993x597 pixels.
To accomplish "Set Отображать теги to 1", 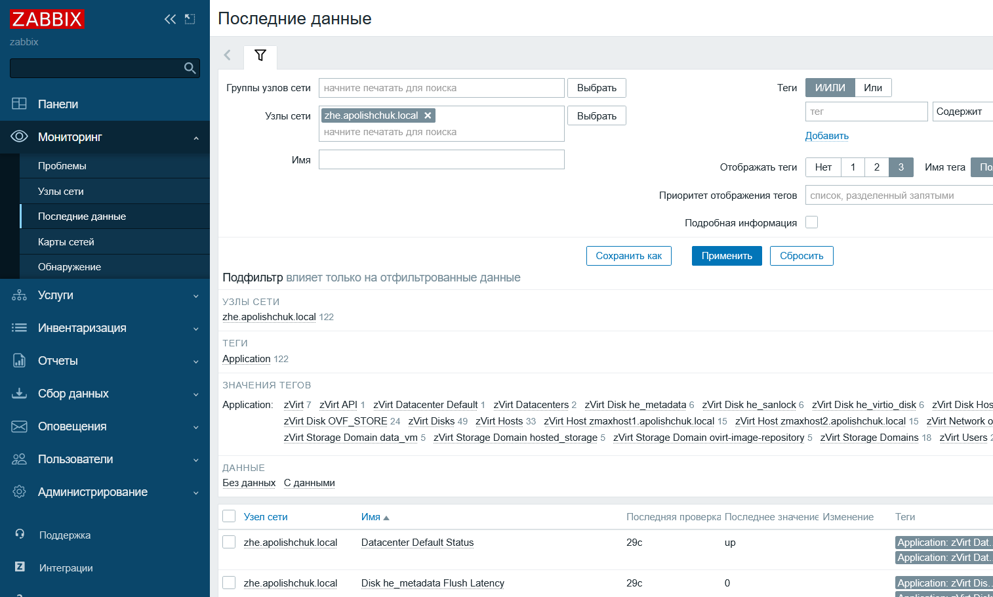I will pyautogui.click(x=853, y=167).
